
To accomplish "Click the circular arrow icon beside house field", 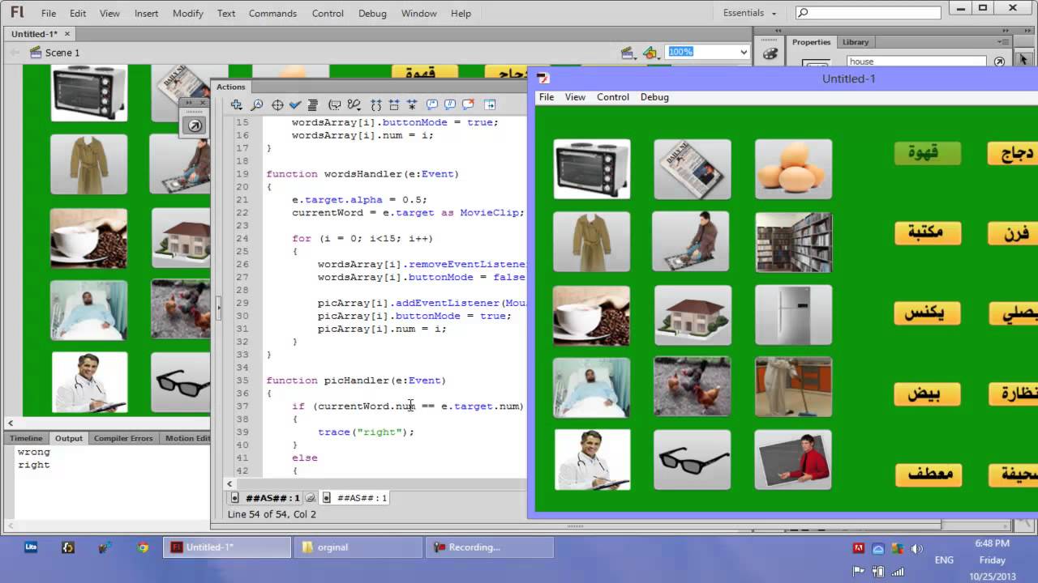I will pyautogui.click(x=999, y=62).
